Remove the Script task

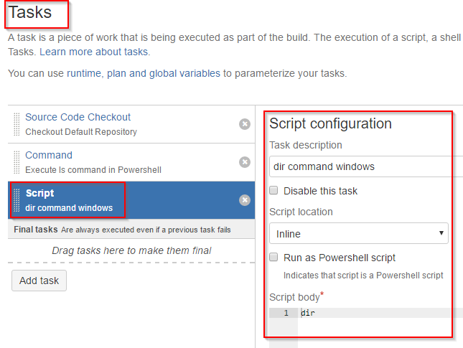tap(245, 200)
